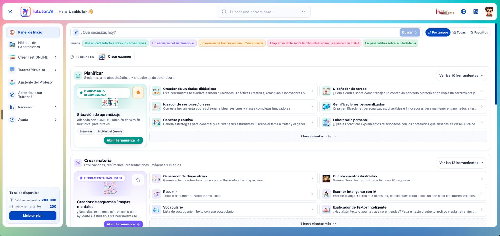This screenshot has height=236, width=500.
Task: Open Cuenta cuentos ilustrados tool icon
Action: point(326,178)
